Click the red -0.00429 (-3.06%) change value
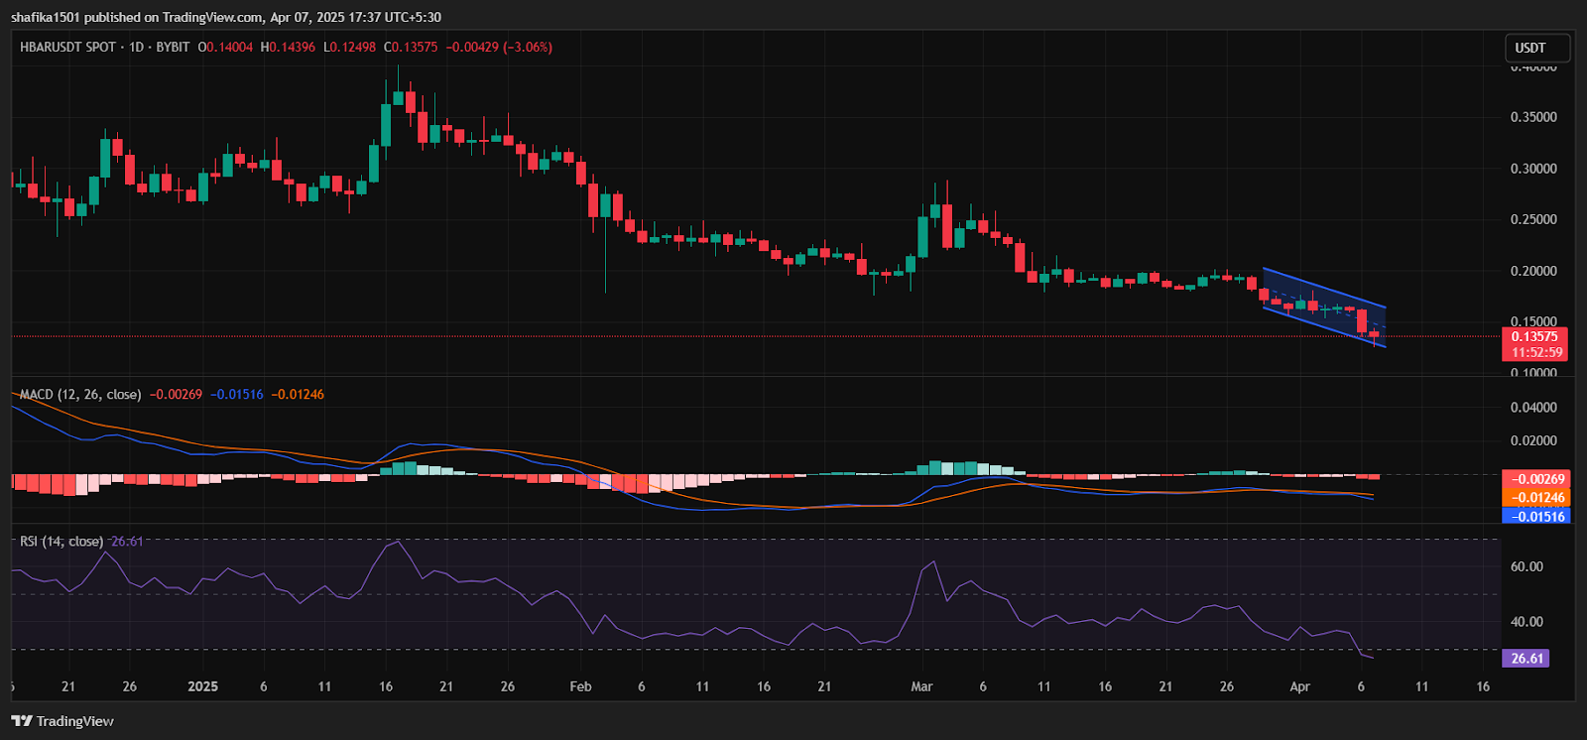Screen dimensions: 1587x740 499,47
